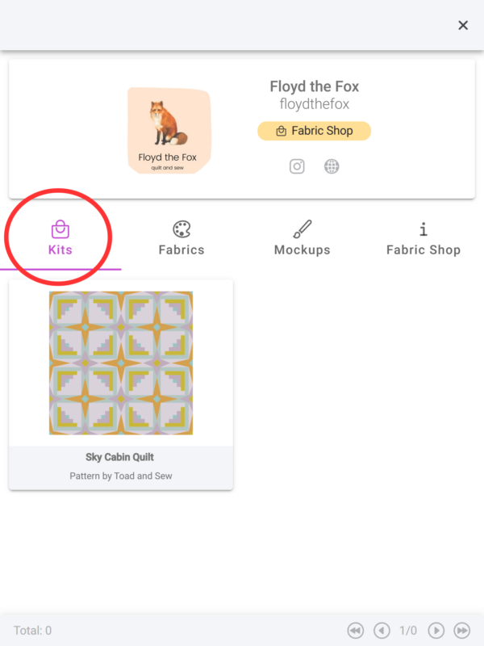484x646 pixels.
Task: Click the Floyd the Fox logo image
Action: 168,130
